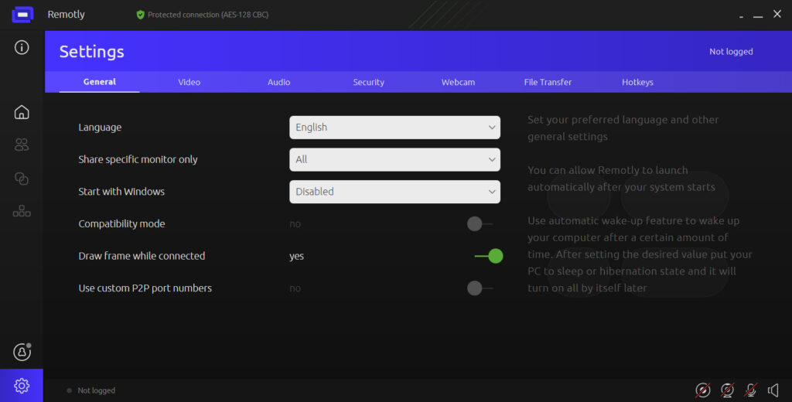Open the network hierarchy sidebar icon
This screenshot has height=402, width=792.
pos(22,211)
